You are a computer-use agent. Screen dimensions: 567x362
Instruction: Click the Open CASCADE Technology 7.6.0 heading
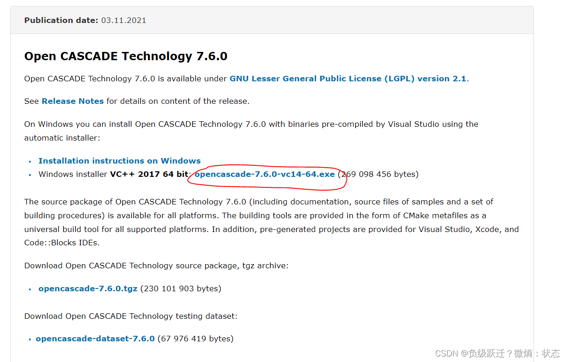[x=126, y=56]
